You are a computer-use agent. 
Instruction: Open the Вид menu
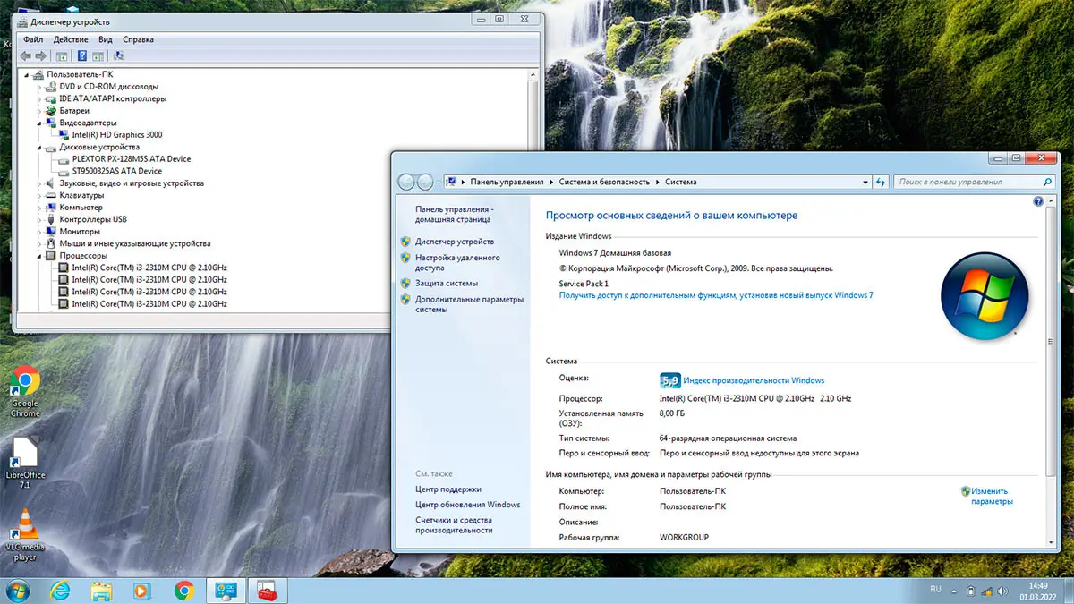tap(106, 39)
